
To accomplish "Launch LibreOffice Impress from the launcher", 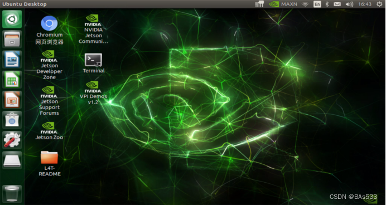I will [x=12, y=100].
